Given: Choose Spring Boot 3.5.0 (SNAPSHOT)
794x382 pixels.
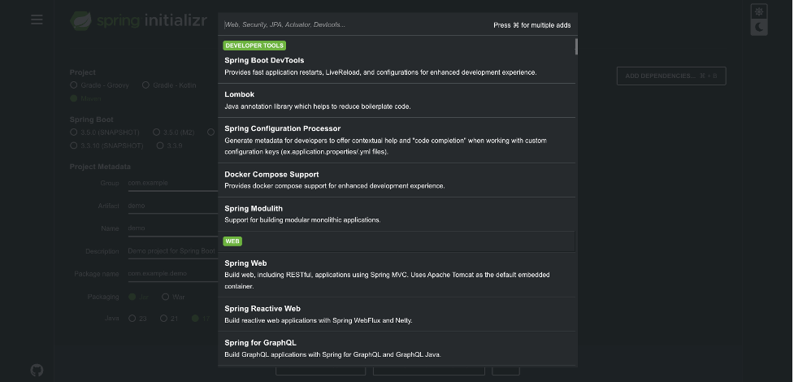Looking at the screenshot, I should tap(105, 132).
